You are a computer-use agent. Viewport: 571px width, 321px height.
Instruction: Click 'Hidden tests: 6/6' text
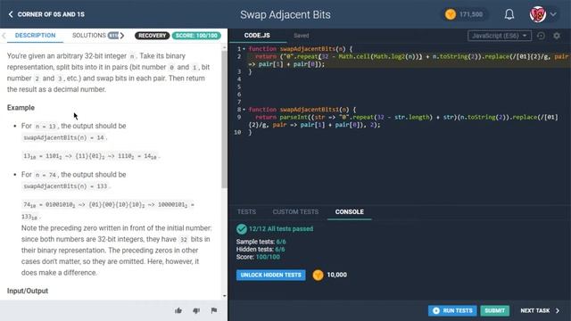261,250
